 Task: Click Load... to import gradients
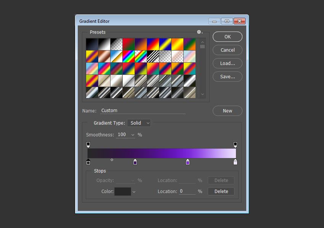coord(227,63)
